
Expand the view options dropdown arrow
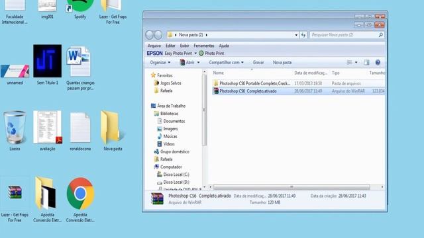pos(356,62)
